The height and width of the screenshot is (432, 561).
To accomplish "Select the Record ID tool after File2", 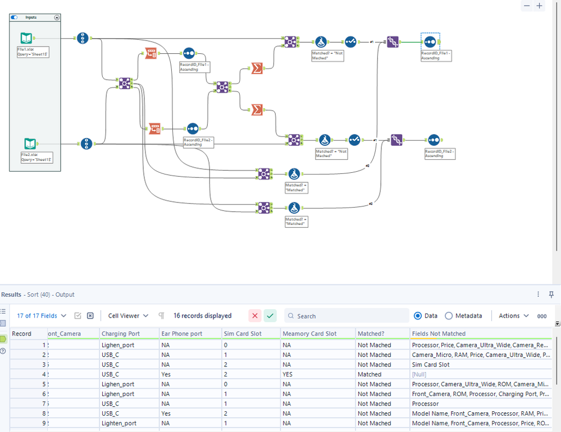I will pyautogui.click(x=86, y=144).
